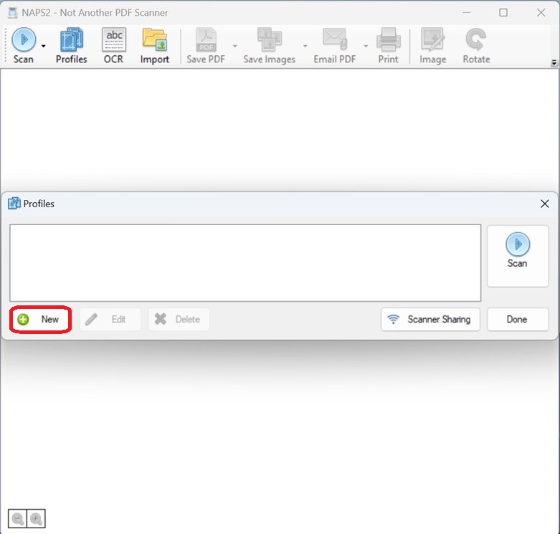The height and width of the screenshot is (534, 560).
Task: Open the Image editing toolbar icon
Action: 433,46
